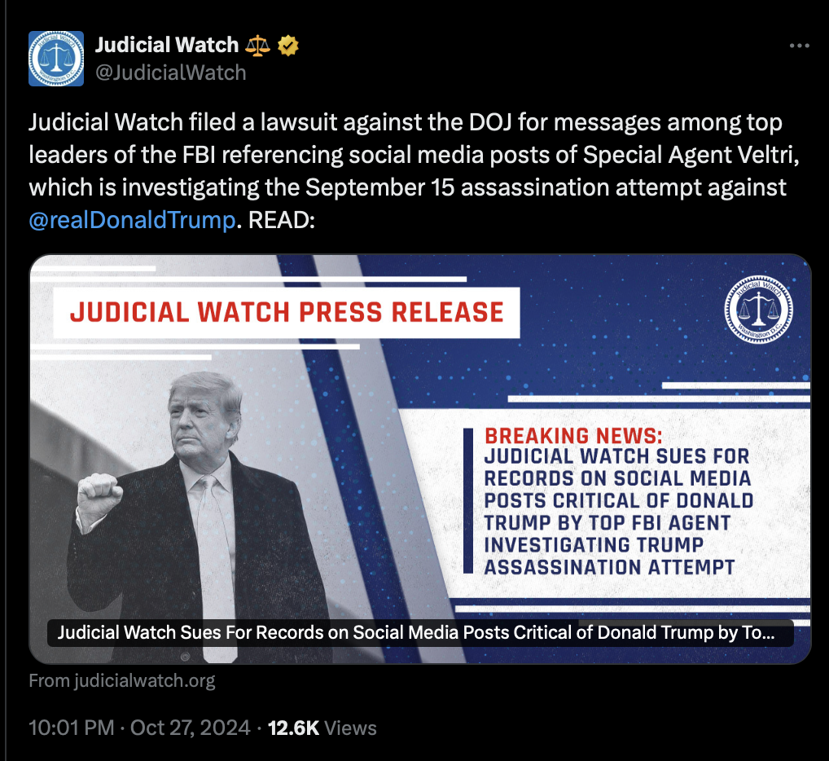Click the man's raised fist in photo
The height and width of the screenshot is (761, 829).
click(99, 494)
